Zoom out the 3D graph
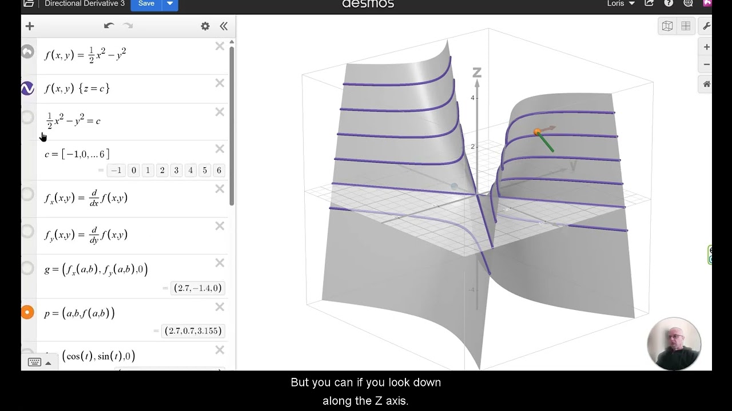The image size is (732, 411). coord(707,64)
